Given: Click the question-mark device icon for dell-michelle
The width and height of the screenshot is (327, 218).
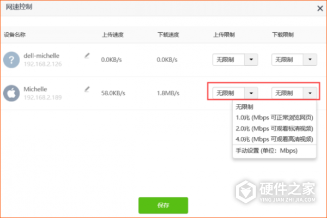Looking at the screenshot, I should (x=11, y=59).
